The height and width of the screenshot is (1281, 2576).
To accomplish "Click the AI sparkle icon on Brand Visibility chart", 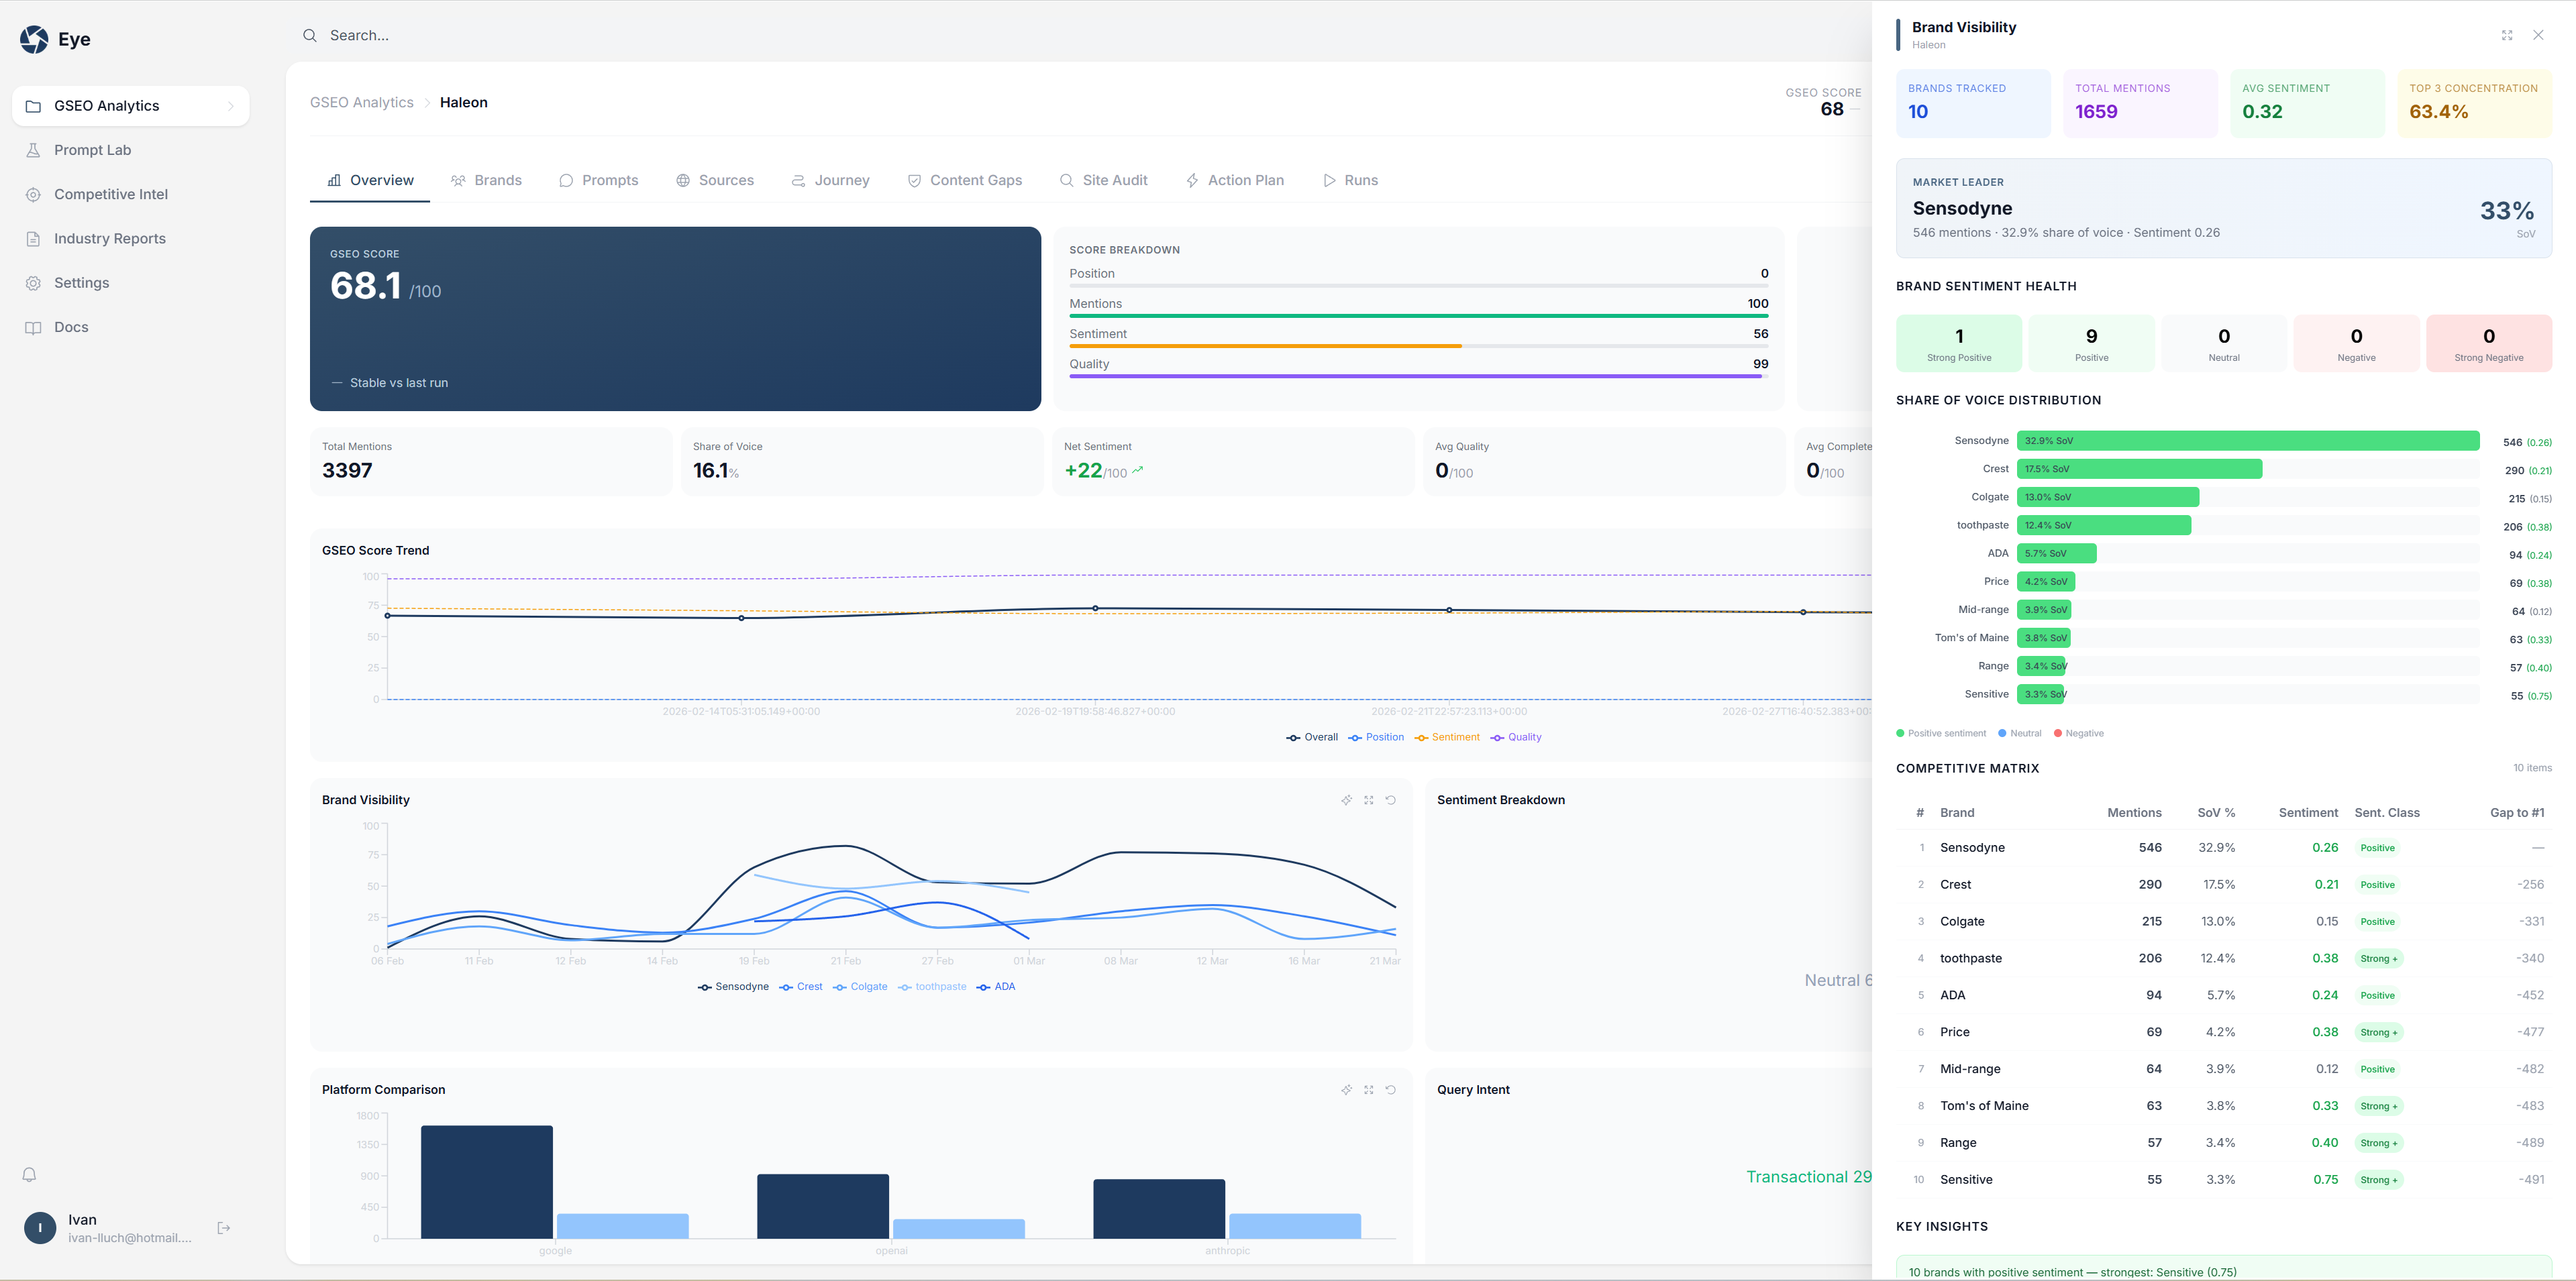I will [1346, 800].
